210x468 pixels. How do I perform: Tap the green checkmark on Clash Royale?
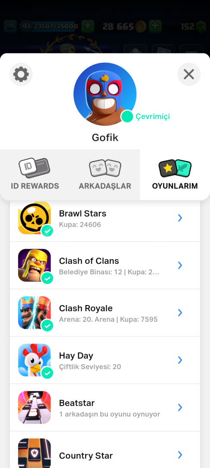47,325
